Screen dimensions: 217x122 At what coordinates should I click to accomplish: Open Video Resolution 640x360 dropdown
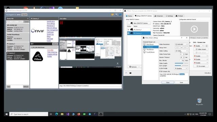[x=181, y=44]
